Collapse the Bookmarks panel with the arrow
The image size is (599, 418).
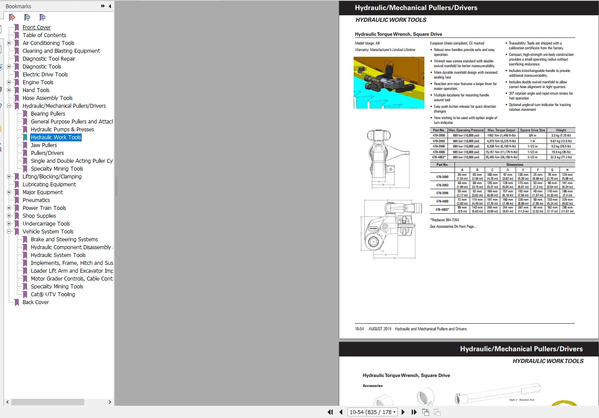pyautogui.click(x=110, y=6)
